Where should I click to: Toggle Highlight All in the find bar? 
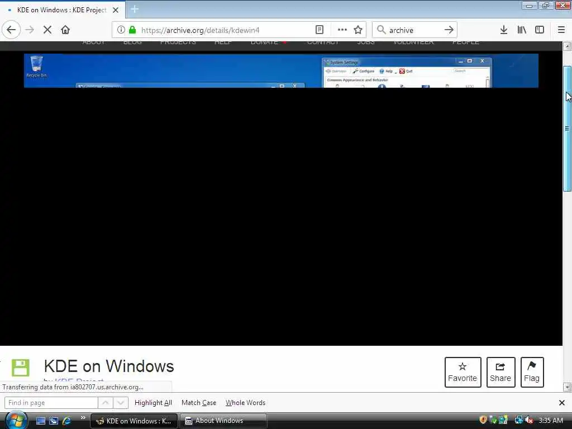click(153, 403)
